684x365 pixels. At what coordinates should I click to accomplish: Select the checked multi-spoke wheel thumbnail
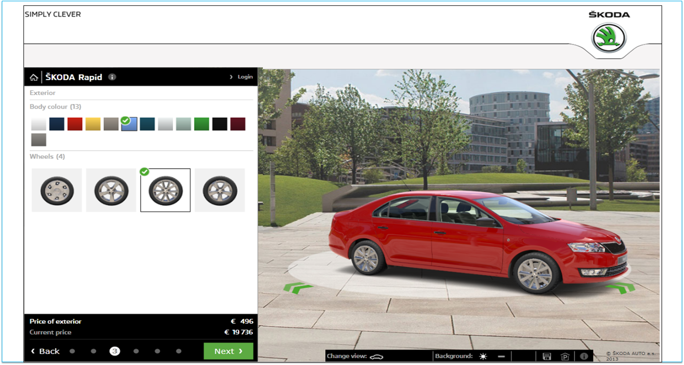[x=165, y=190]
